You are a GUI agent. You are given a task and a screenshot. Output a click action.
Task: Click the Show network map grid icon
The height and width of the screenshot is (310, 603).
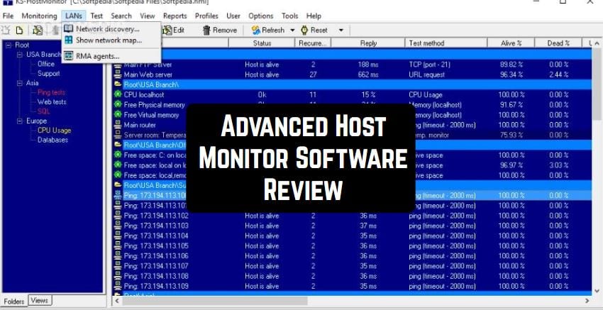[x=68, y=40]
